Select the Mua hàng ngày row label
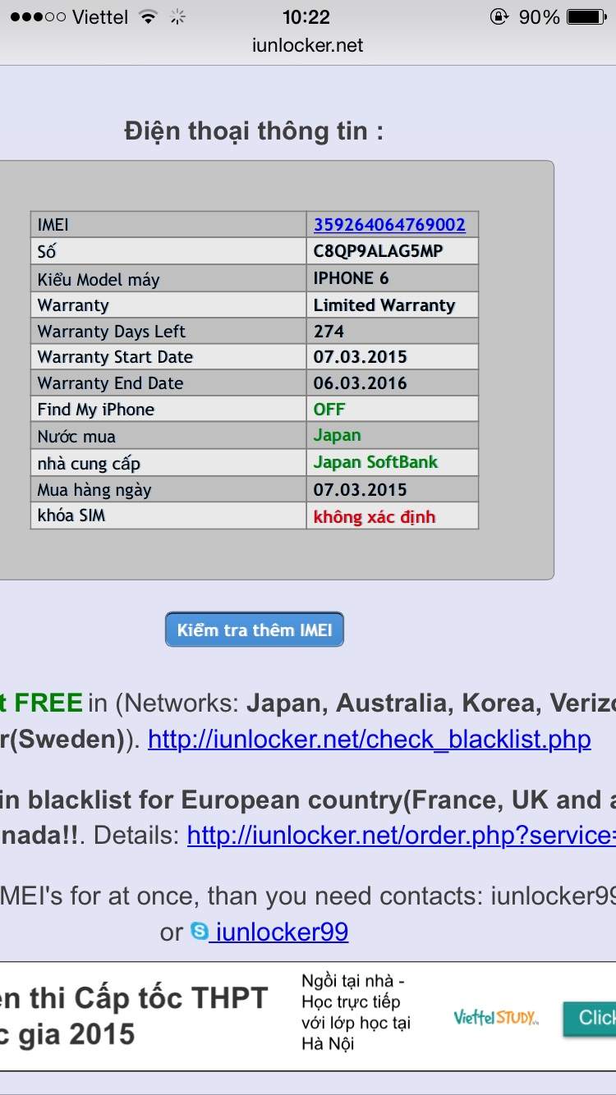616x1095 pixels. coord(94,490)
